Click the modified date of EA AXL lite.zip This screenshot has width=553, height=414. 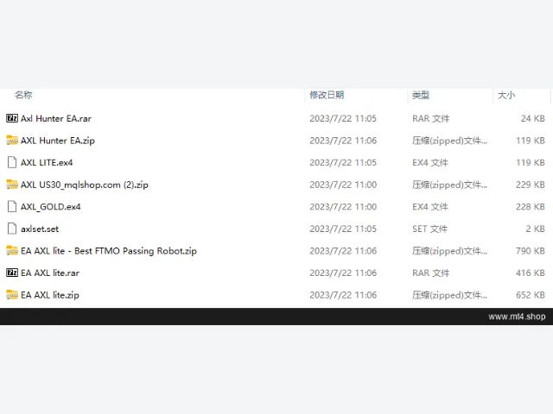click(x=343, y=295)
